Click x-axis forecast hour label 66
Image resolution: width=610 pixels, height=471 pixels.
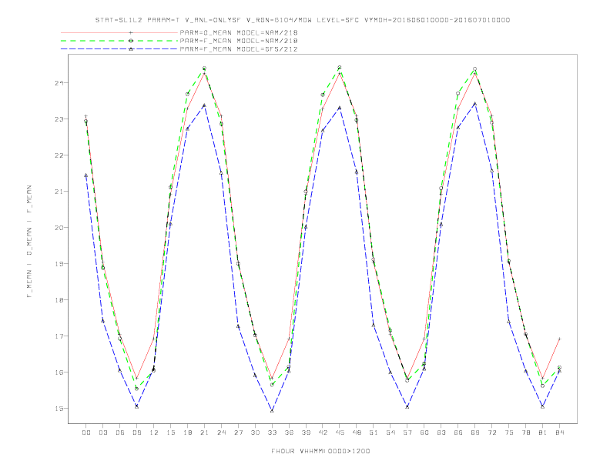458,433
